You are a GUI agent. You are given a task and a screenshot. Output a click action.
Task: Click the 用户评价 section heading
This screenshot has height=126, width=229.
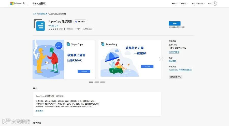coord(37,123)
